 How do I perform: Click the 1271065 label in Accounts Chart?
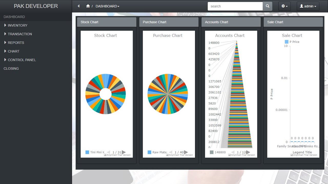(x=215, y=82)
